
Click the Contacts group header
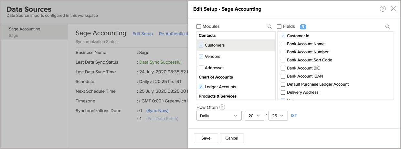tap(207, 36)
